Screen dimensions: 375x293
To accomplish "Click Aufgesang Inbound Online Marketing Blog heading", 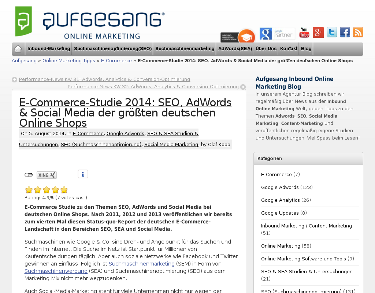I will point(294,83).
